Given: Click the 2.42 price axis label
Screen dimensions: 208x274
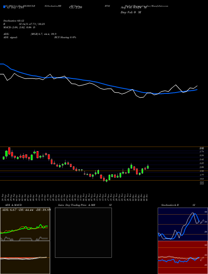Looking at the screenshot, I should (x=202, y=159).
